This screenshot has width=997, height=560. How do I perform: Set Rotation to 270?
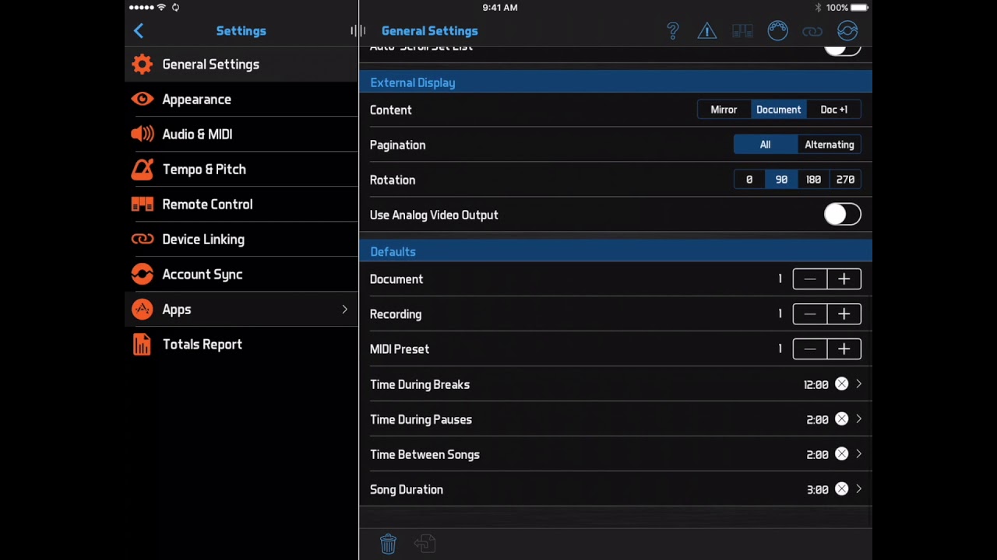[x=845, y=180]
